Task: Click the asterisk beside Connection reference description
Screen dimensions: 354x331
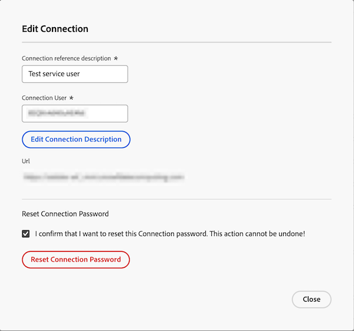Action: 116,58
